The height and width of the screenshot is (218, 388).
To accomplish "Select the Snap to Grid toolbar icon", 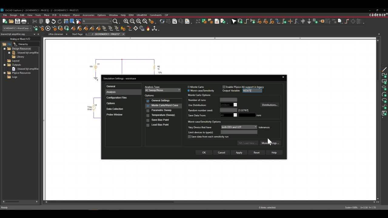I will tap(66, 21).
